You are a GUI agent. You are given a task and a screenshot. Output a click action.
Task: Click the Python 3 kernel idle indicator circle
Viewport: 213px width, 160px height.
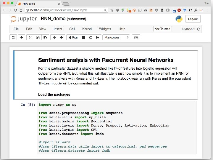(x=199, y=29)
